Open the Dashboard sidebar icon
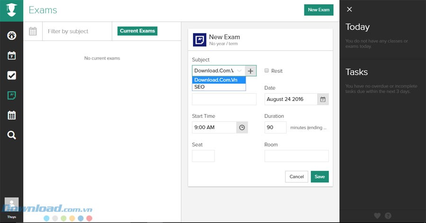Image resolution: width=426 pixels, height=223 pixels. (x=12, y=35)
